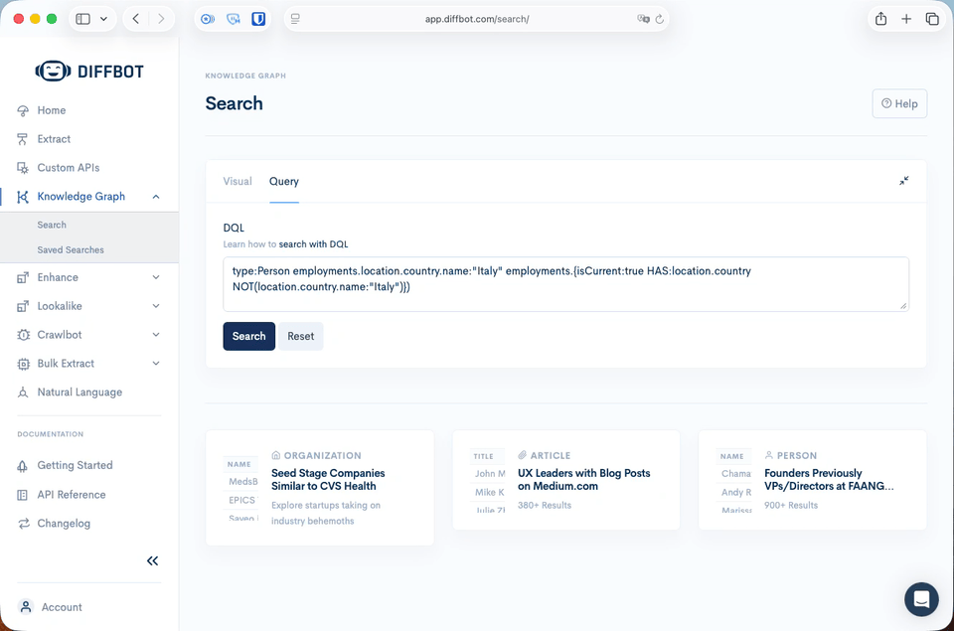Collapse the Knowledge Graph submenu chevron
This screenshot has height=631, width=954.
pos(156,197)
